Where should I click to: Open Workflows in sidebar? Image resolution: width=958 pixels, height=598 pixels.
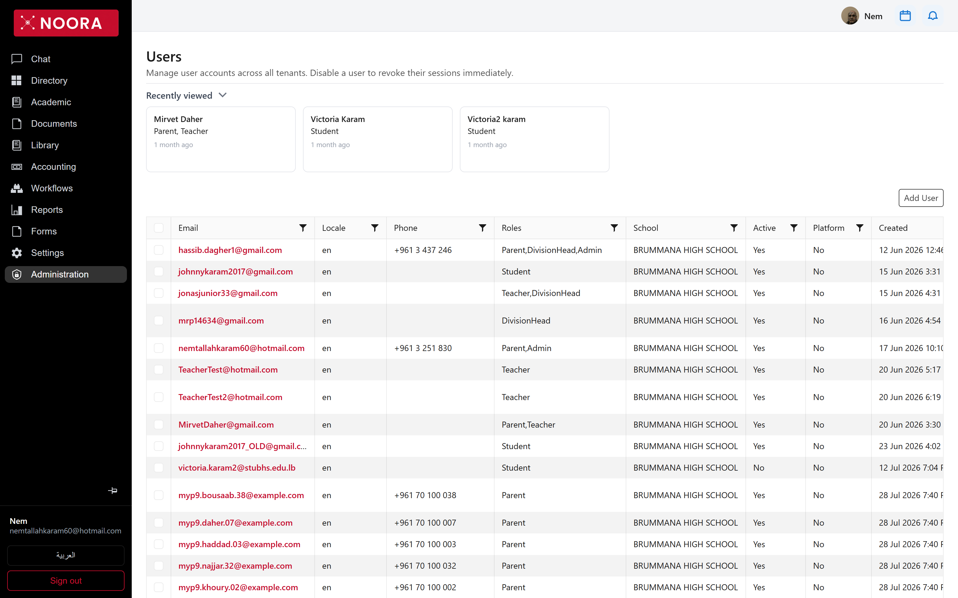click(x=66, y=188)
